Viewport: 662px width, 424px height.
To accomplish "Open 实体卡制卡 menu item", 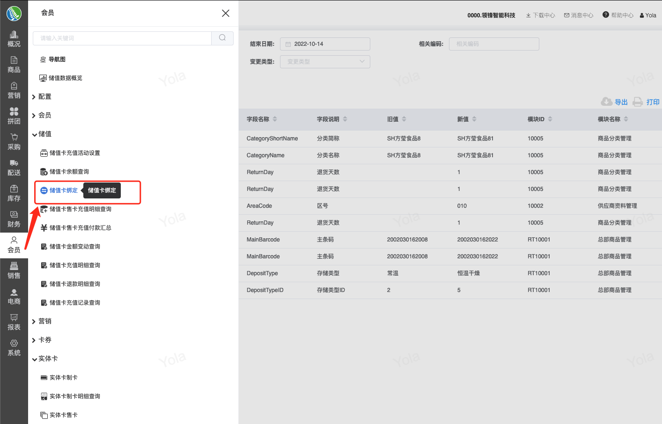I will 59,378.
